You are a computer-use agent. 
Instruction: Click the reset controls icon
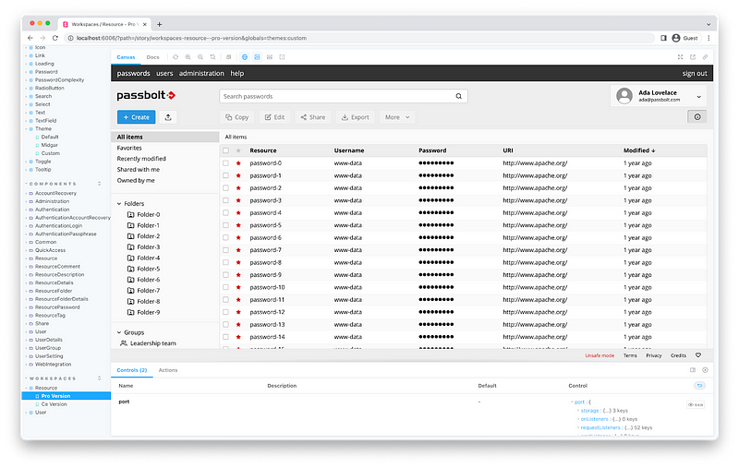coord(700,386)
